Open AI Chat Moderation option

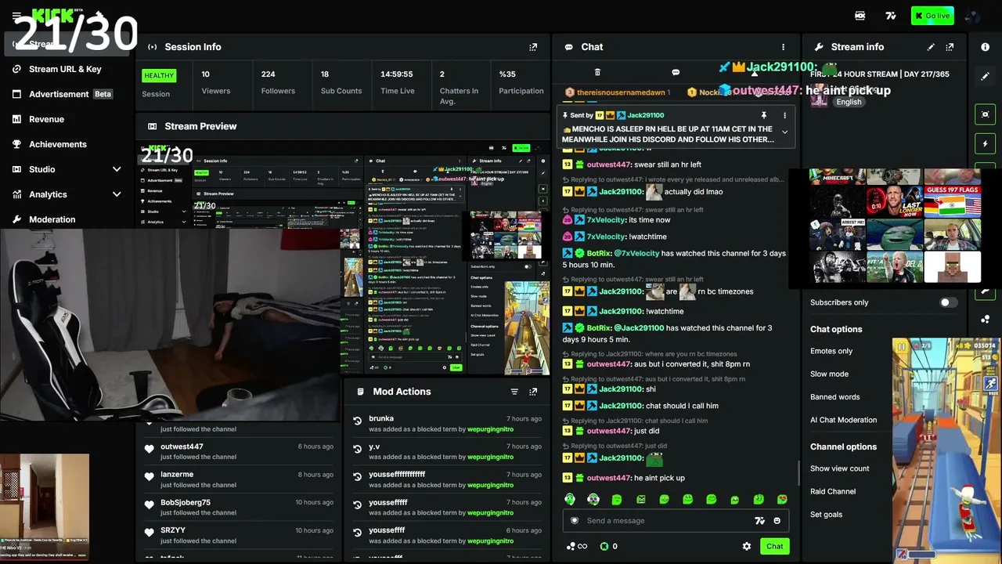point(843,420)
